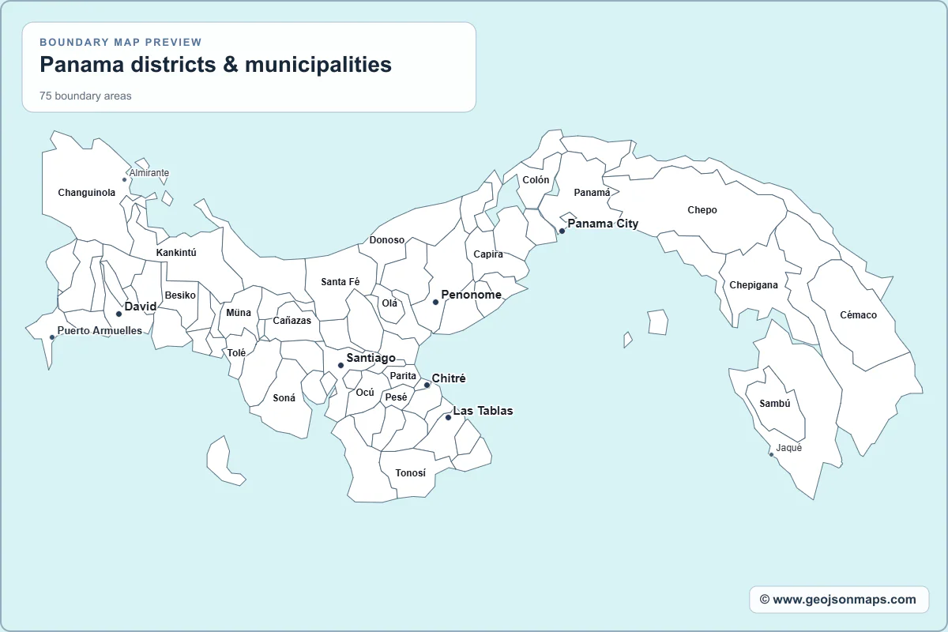Select the Capira district label
The width and height of the screenshot is (948, 632).
click(488, 254)
